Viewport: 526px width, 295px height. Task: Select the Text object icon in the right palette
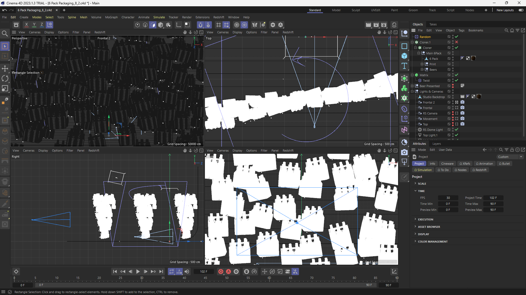405,66
